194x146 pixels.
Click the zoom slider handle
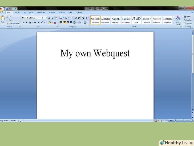click(x=184, y=121)
